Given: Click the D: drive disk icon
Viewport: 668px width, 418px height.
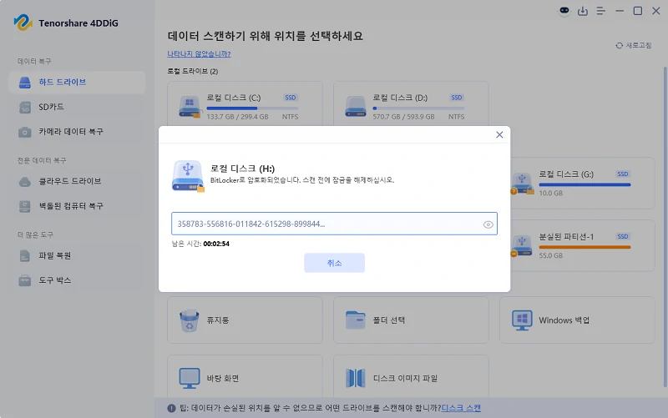Looking at the screenshot, I should [356, 107].
